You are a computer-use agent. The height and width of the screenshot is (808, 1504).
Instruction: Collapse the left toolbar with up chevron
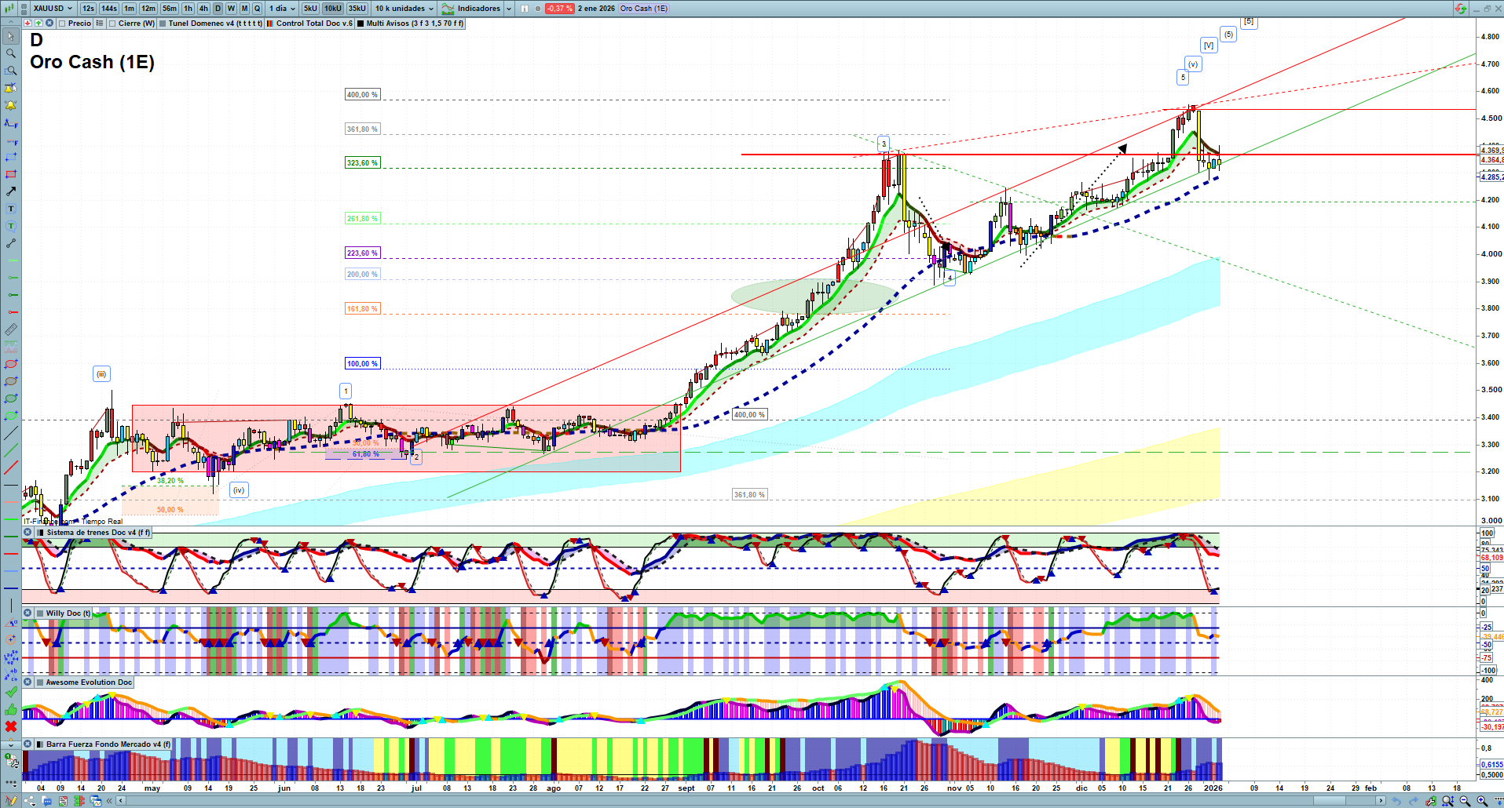tap(11, 23)
